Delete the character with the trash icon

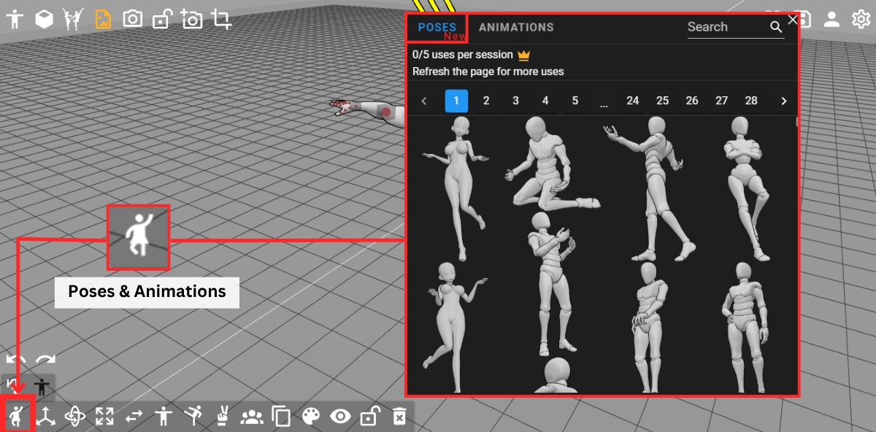tap(399, 416)
